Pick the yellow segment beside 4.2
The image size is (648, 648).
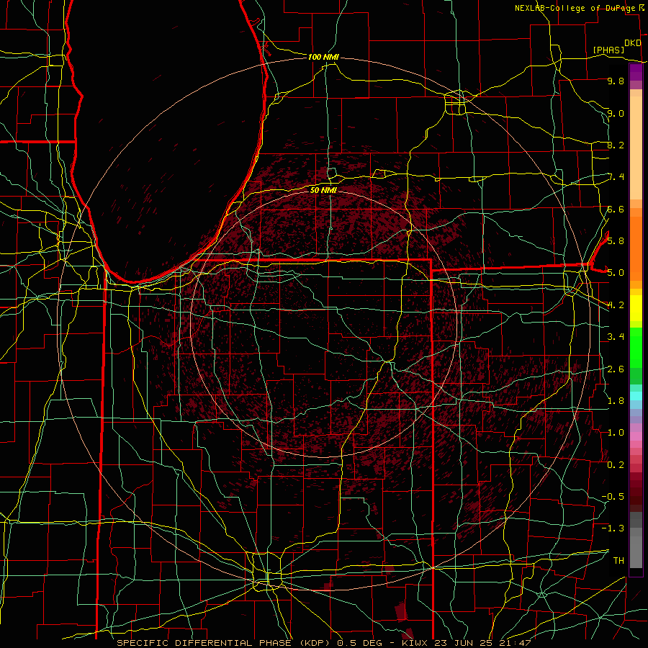[636, 308]
